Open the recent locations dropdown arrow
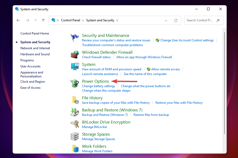Screen dimensions: 238x158 pos(35,20)
